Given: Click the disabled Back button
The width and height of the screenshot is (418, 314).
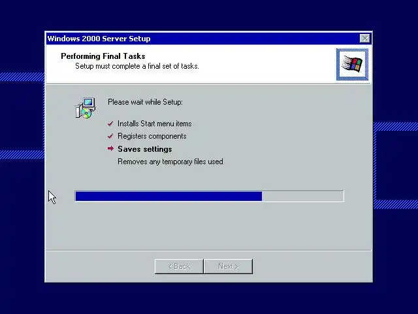Looking at the screenshot, I should pyautogui.click(x=179, y=266).
